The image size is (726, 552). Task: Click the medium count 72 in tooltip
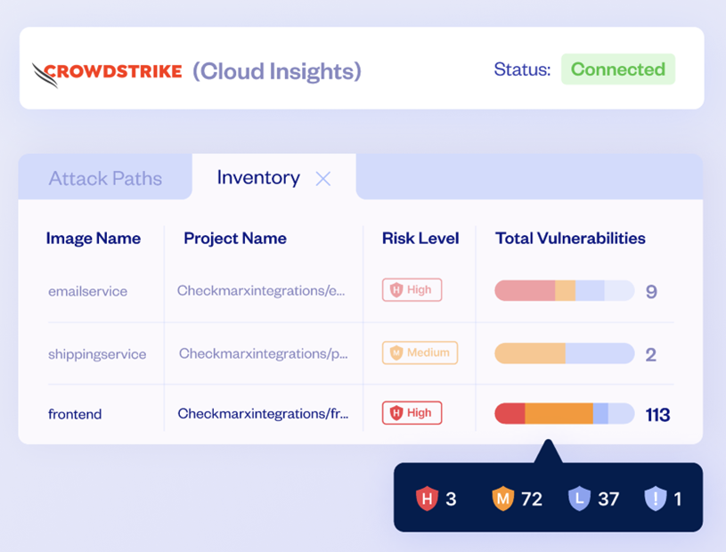(532, 499)
